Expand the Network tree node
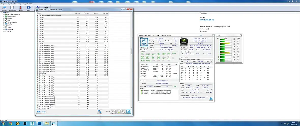300x126 pixels. coord(4,30)
